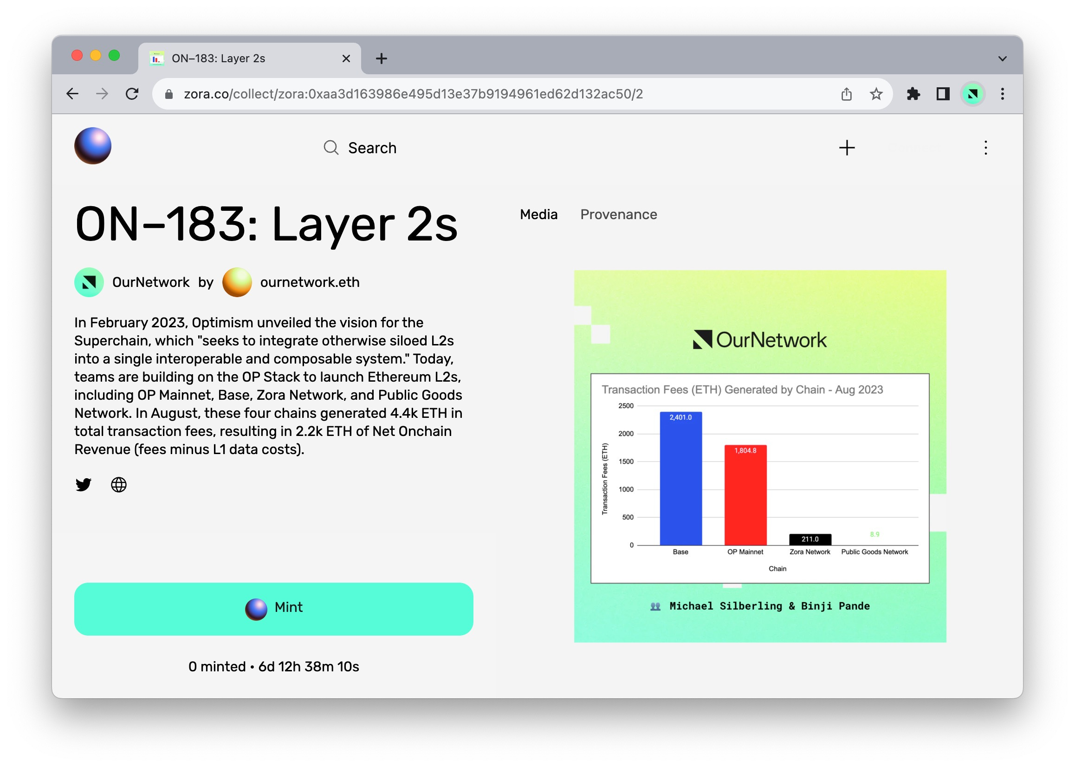Open the ournetwork.eth creator link
The width and height of the screenshot is (1075, 767).
(309, 282)
